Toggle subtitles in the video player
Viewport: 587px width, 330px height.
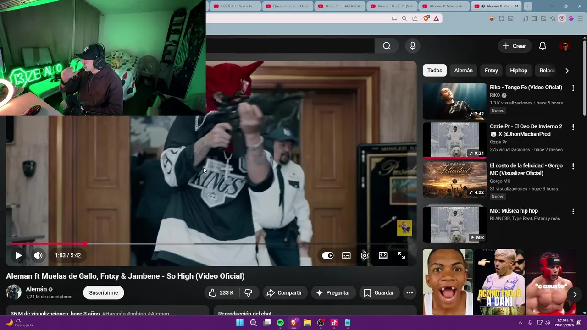346,255
